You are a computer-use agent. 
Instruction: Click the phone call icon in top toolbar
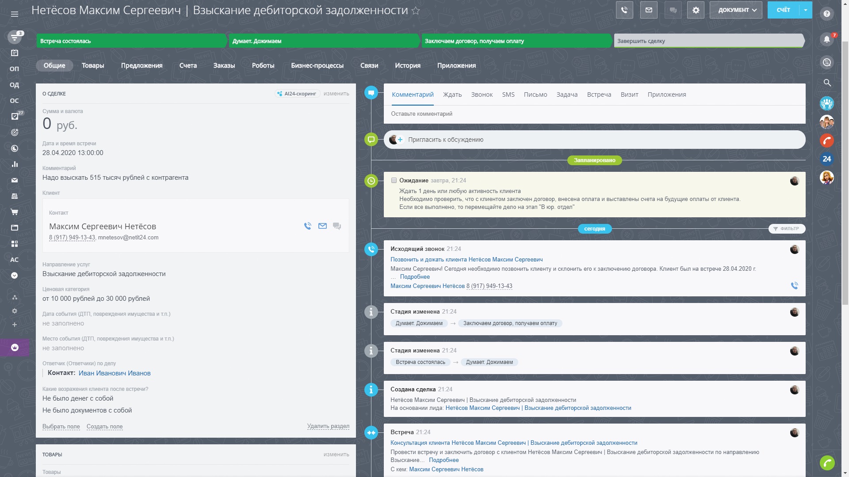pyautogui.click(x=624, y=10)
